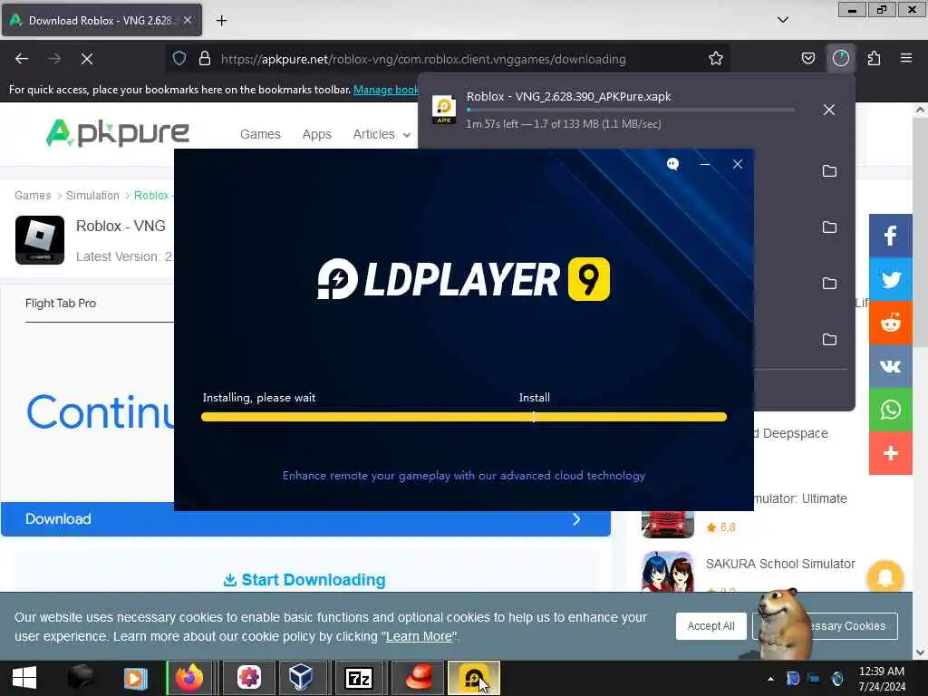
Task: Open SAKURA School Simulator listing
Action: point(780,564)
